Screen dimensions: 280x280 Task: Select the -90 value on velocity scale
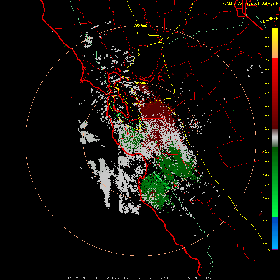266,244
